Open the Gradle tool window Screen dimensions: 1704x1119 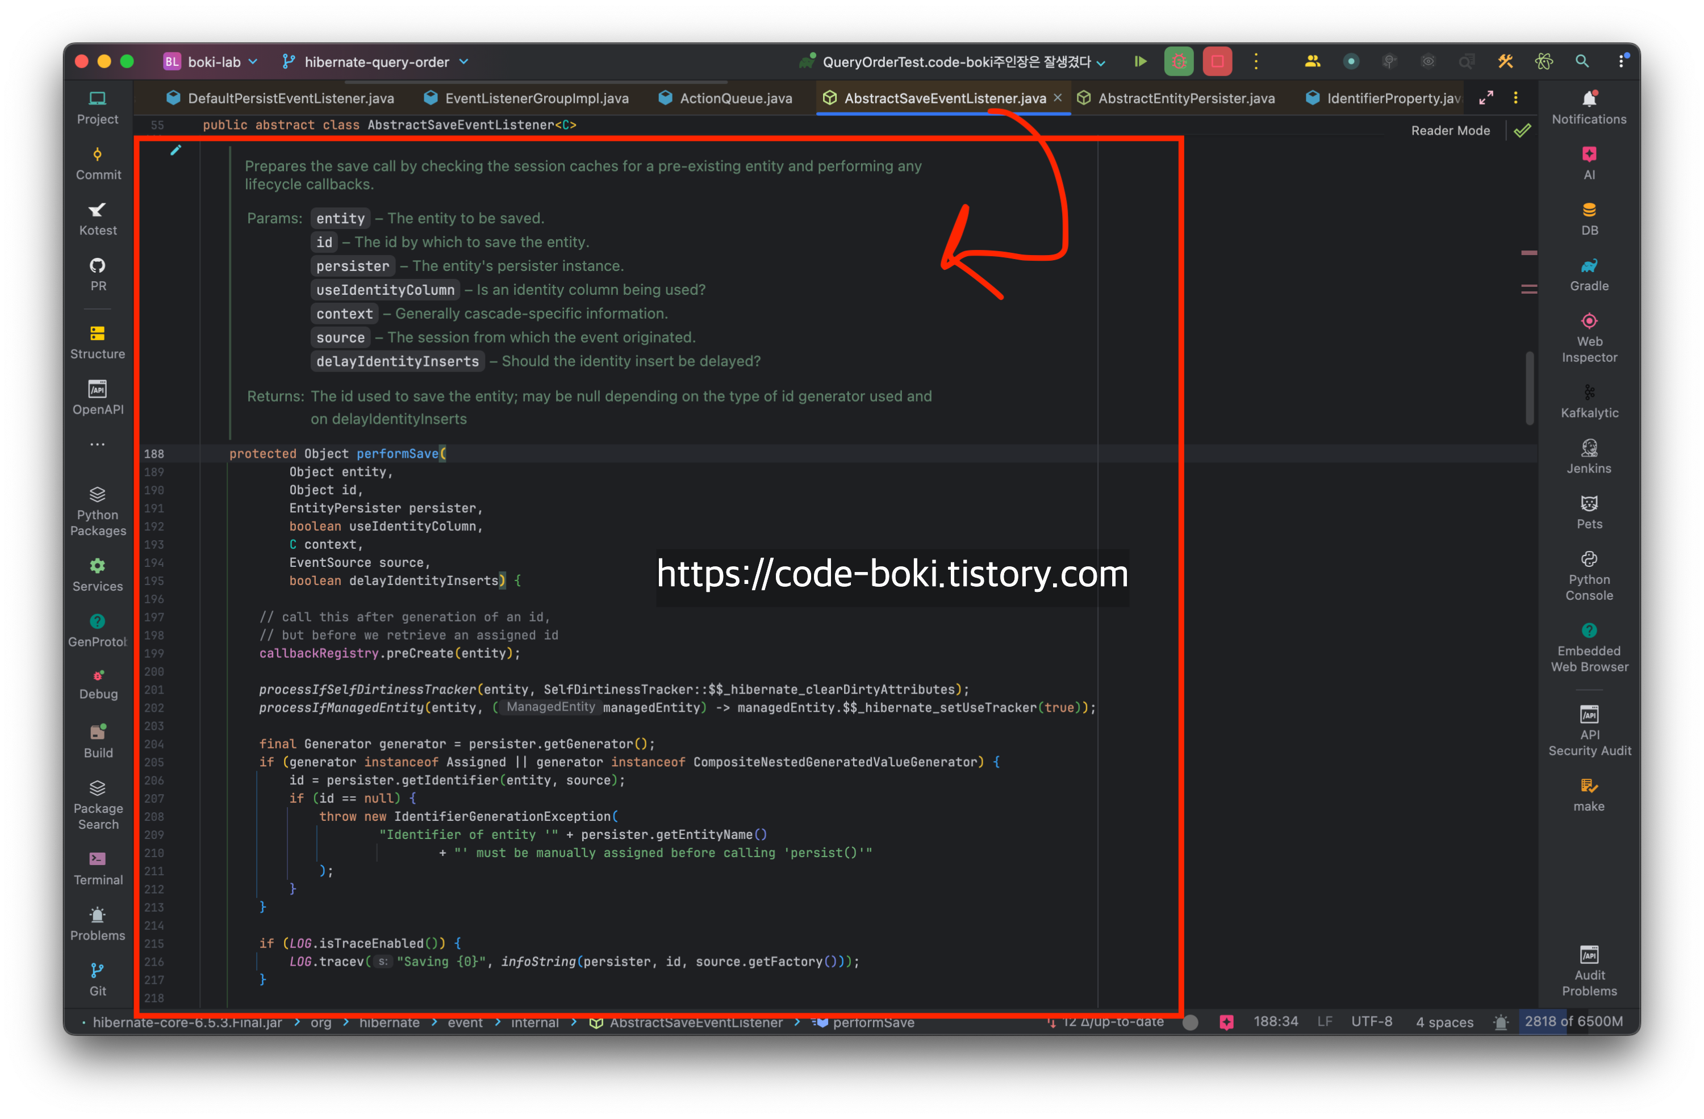pyautogui.click(x=1589, y=275)
